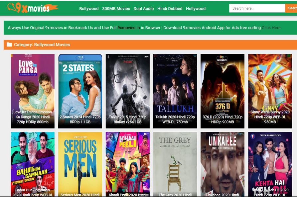The image size is (297, 197).
Task: Open the Bollywood menu item
Action: click(x=89, y=9)
